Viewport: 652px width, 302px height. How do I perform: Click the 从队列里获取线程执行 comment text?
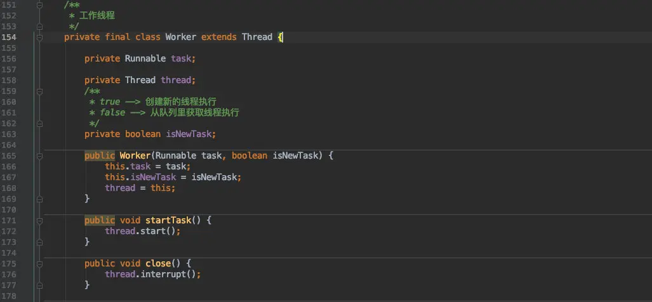(x=195, y=112)
